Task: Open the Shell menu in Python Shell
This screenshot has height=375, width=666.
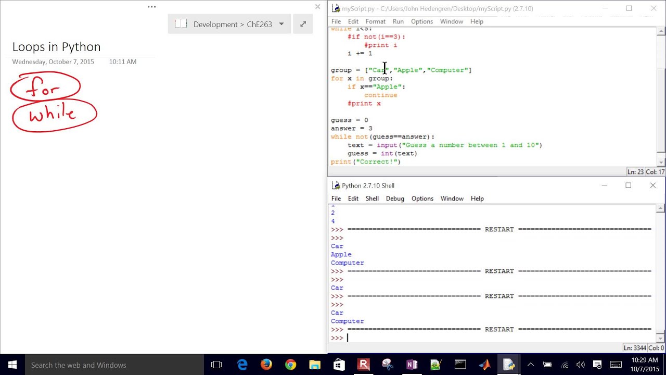Action: (372, 198)
